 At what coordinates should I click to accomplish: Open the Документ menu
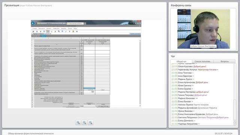[49, 28]
